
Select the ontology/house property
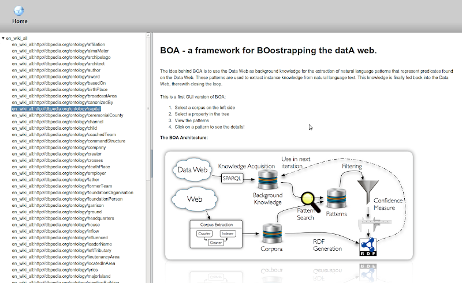[55, 225]
